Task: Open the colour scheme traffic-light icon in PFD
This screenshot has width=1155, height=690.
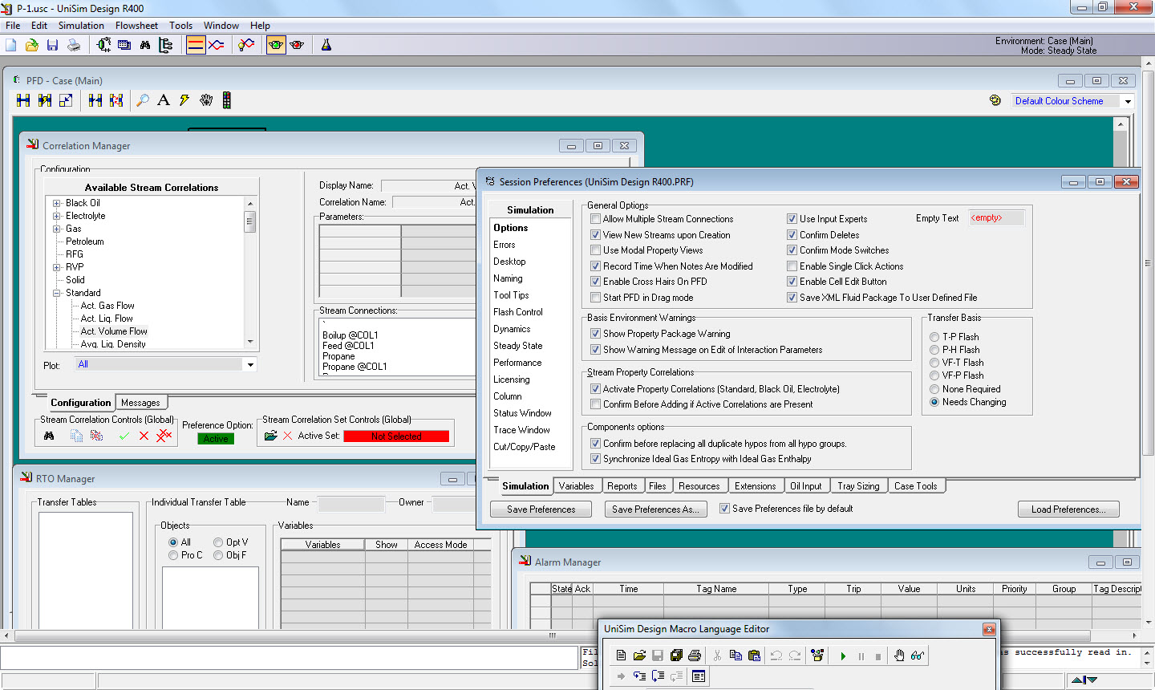Action: point(227,100)
